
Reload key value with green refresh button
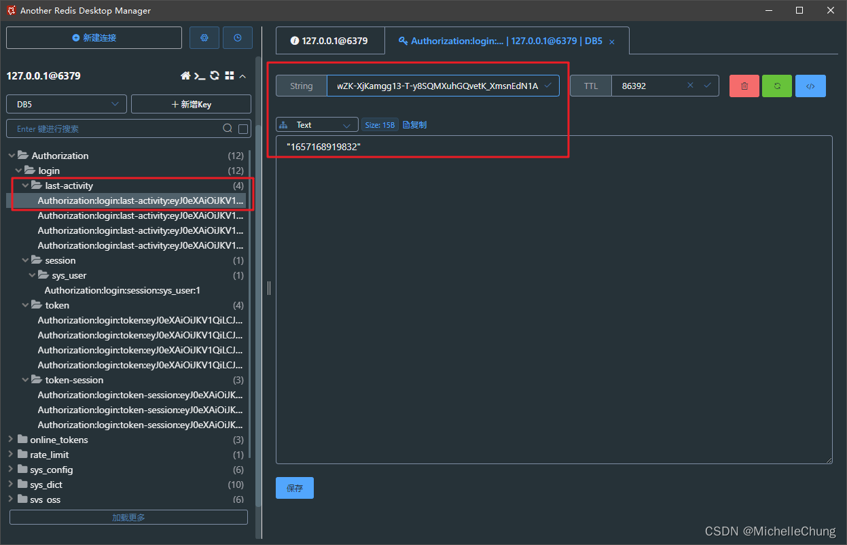[x=776, y=85]
